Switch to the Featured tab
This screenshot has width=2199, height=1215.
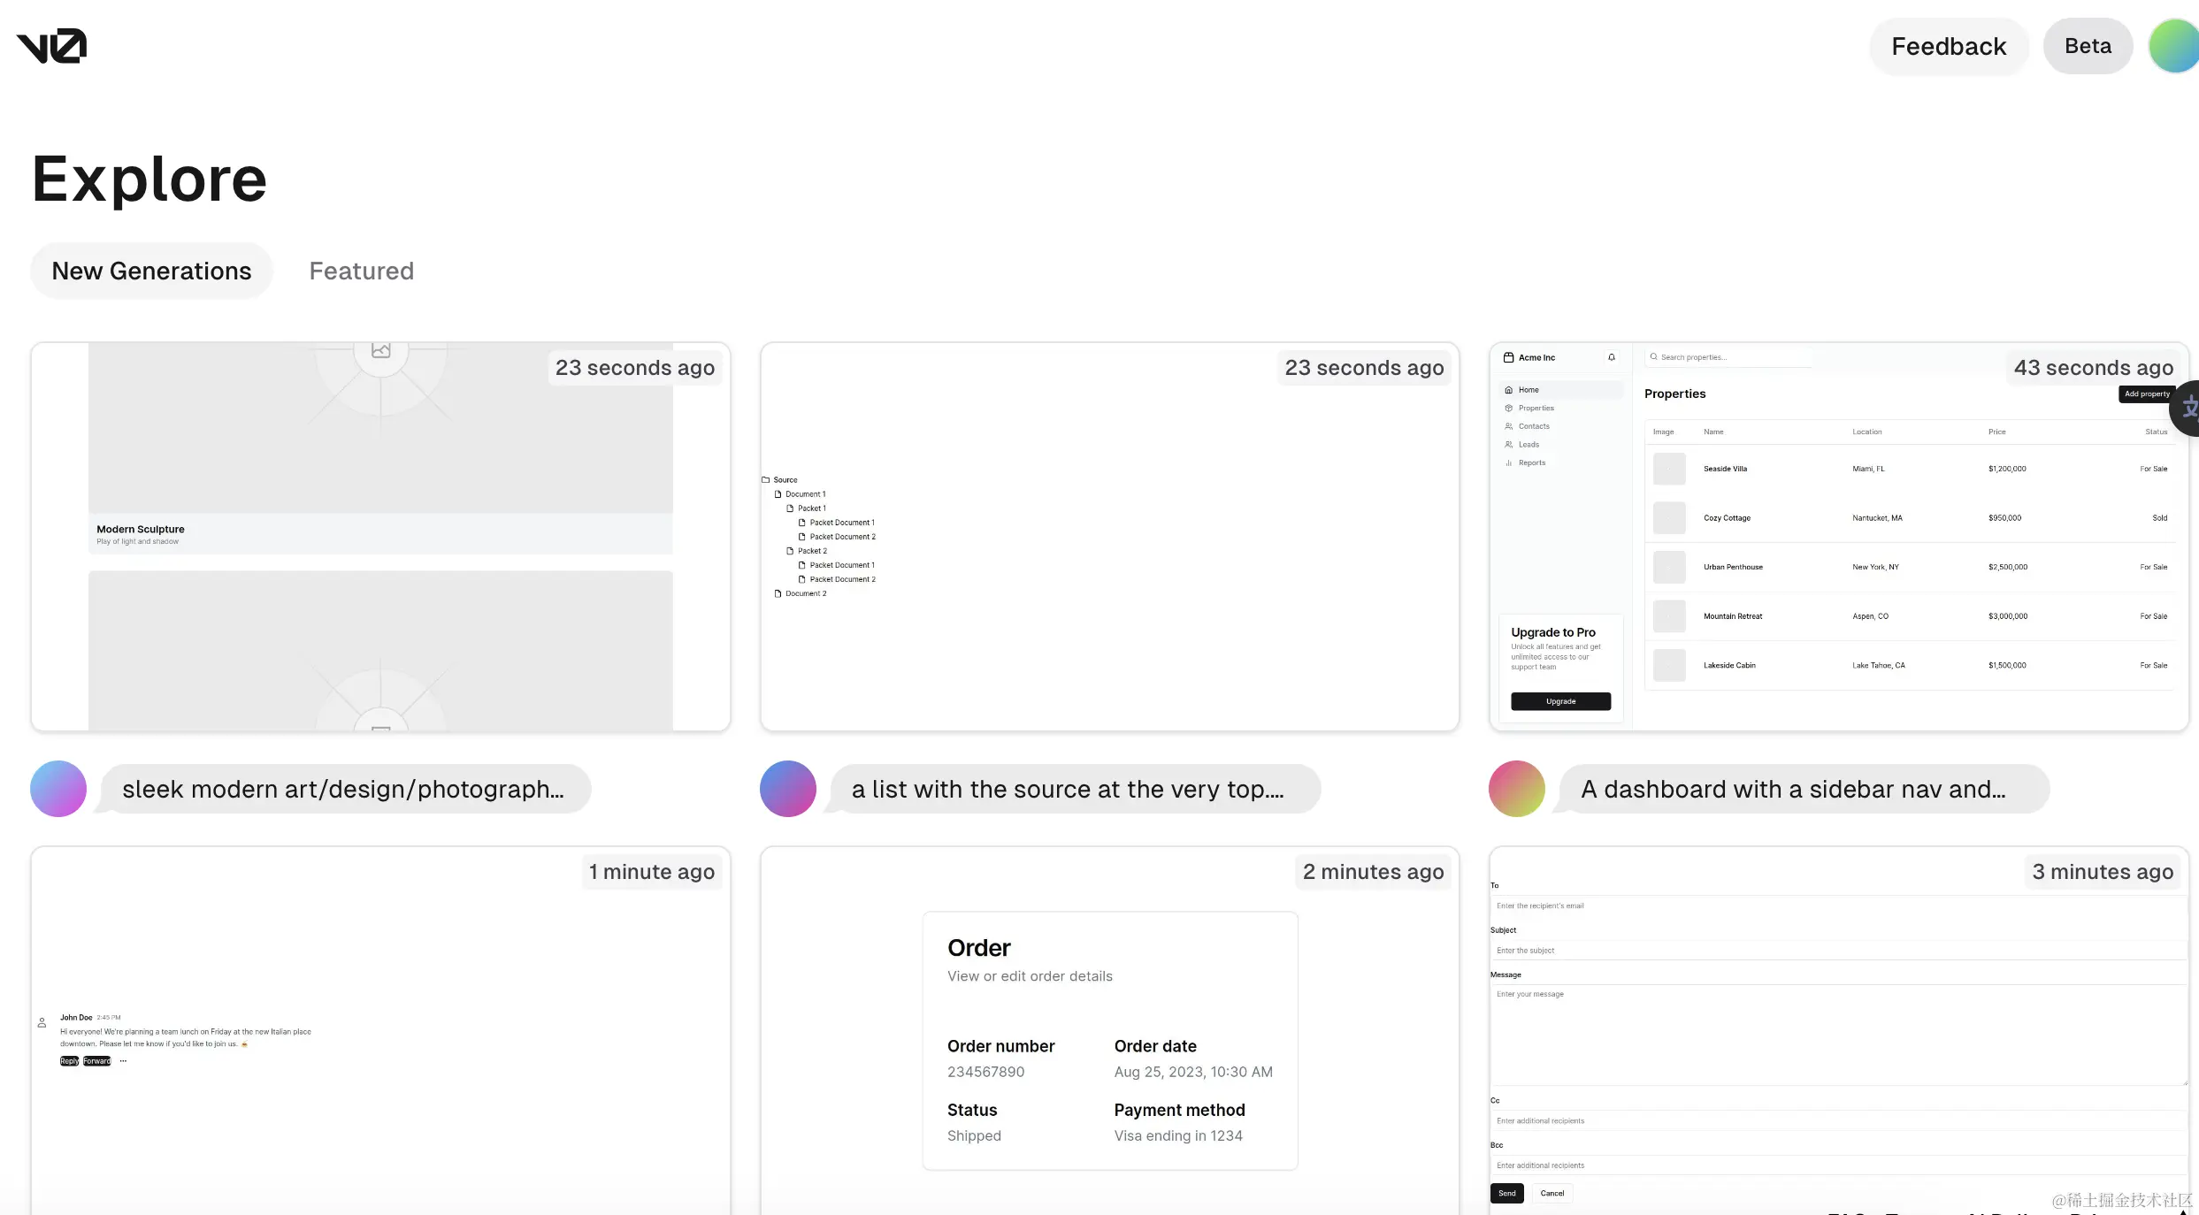(x=361, y=271)
